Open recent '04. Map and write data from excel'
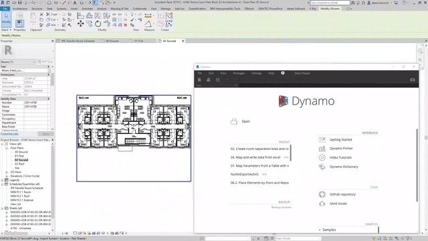 pyautogui.click(x=255, y=157)
